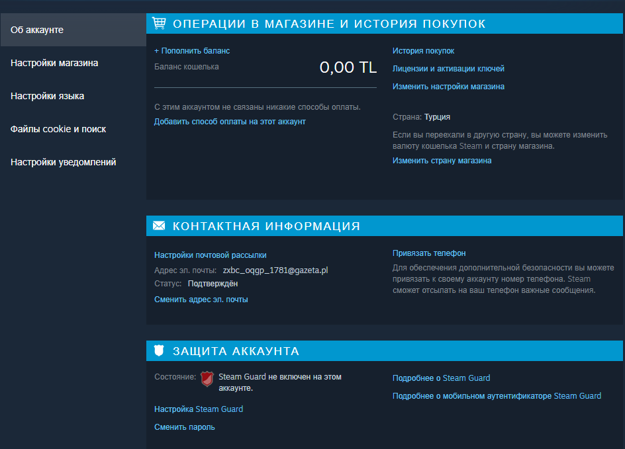This screenshot has height=449, width=625.
Task: Click the country value Турция
Action: coord(437,117)
